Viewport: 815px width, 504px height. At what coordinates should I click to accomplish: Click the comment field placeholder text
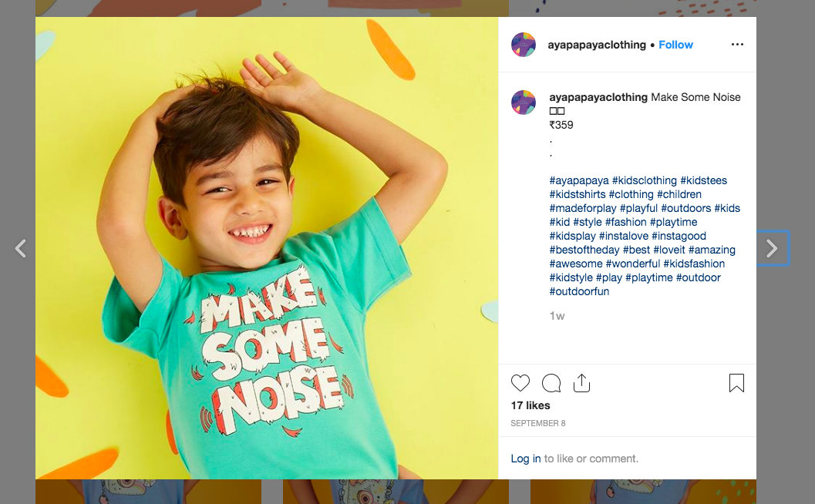point(592,459)
